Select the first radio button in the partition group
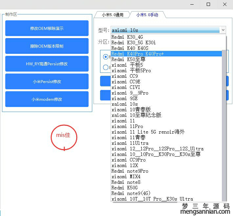Image resolution: width=233 pixels, height=216 pixels. (106, 57)
